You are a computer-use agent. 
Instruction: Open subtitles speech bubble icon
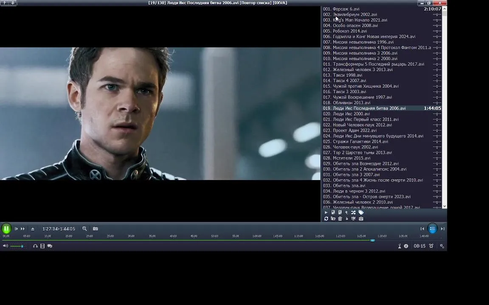(50, 246)
